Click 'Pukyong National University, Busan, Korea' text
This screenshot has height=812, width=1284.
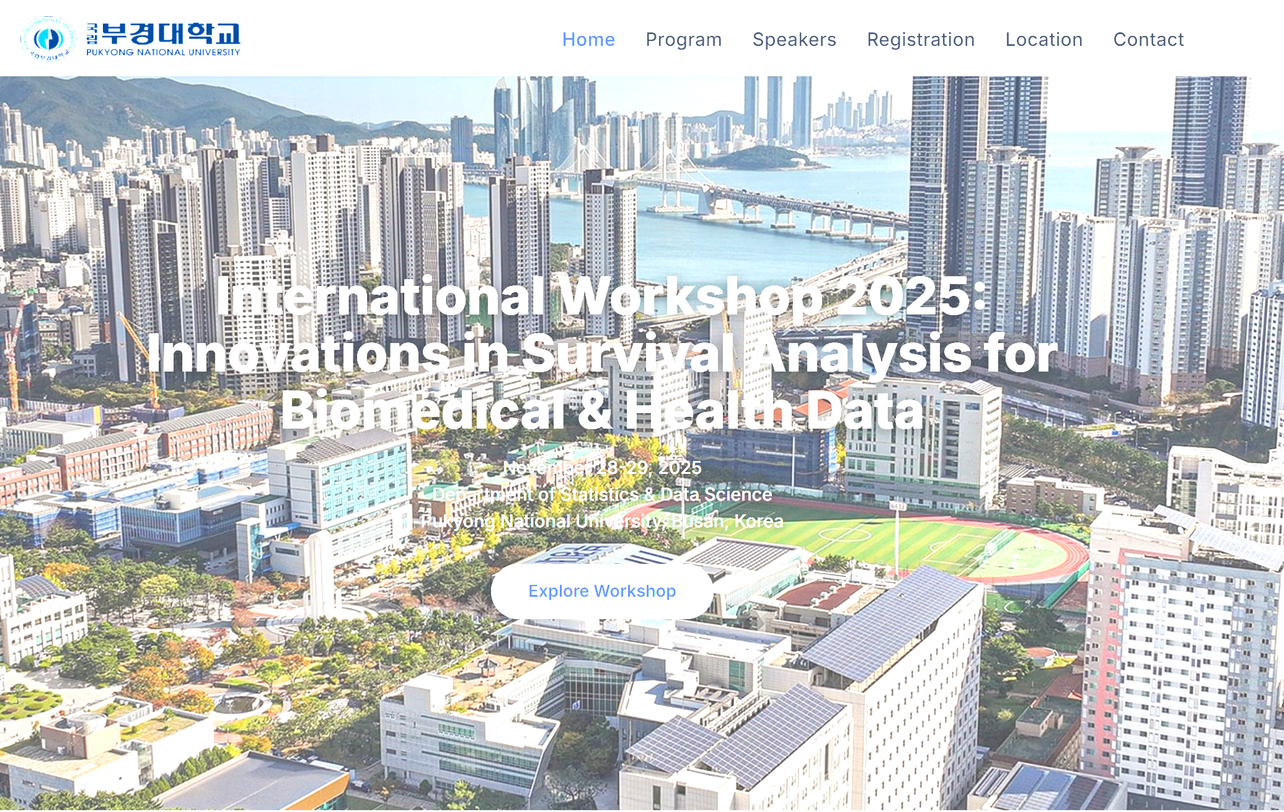(601, 521)
